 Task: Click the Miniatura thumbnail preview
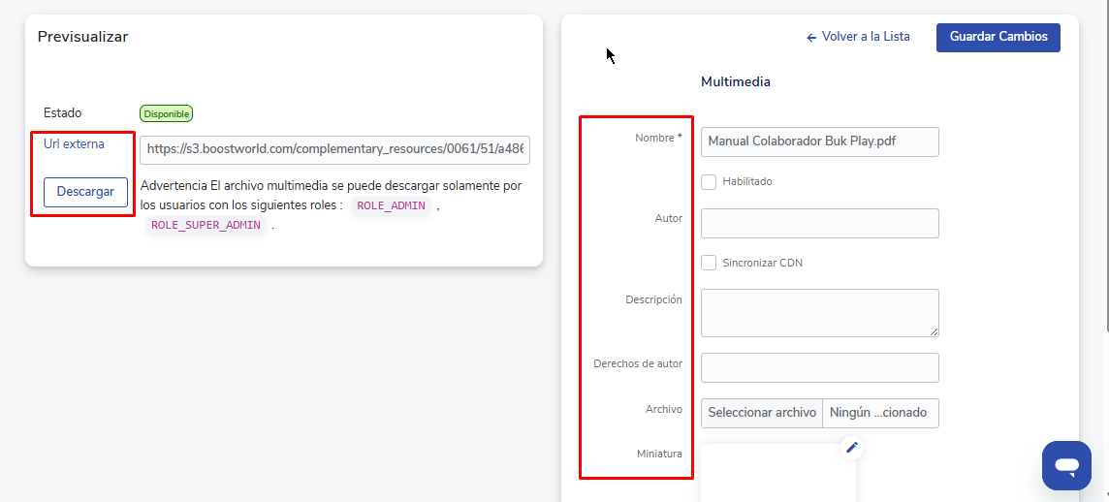[777, 475]
